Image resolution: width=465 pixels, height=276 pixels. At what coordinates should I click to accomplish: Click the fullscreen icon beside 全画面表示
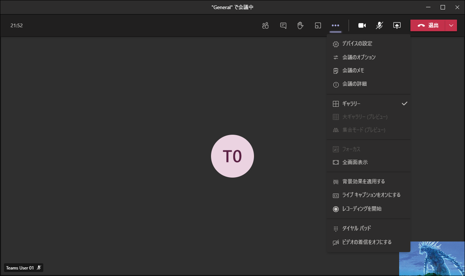(336, 162)
